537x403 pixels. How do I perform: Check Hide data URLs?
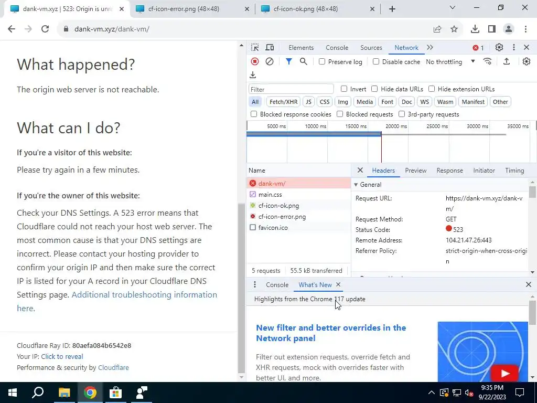pyautogui.click(x=374, y=89)
